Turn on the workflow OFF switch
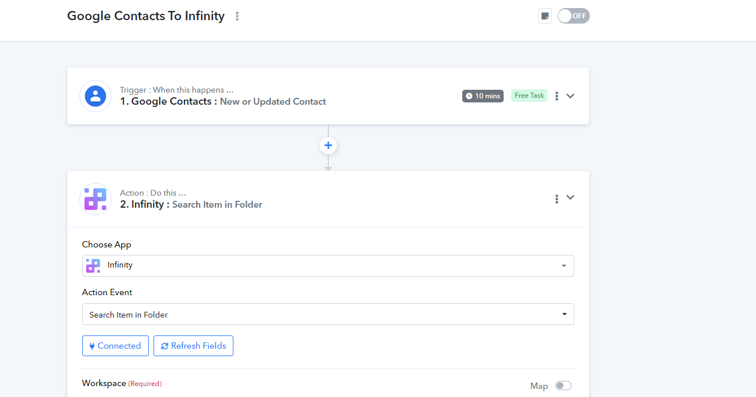The image size is (756, 397). (x=573, y=16)
